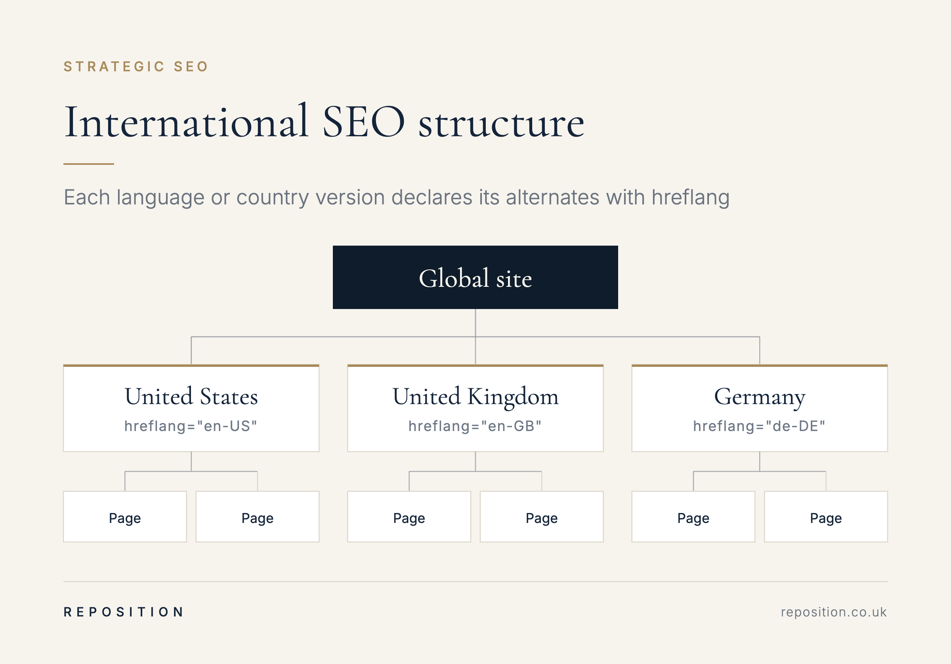Image resolution: width=951 pixels, height=664 pixels.
Task: Click the "United States" heading
Action: pos(191,397)
